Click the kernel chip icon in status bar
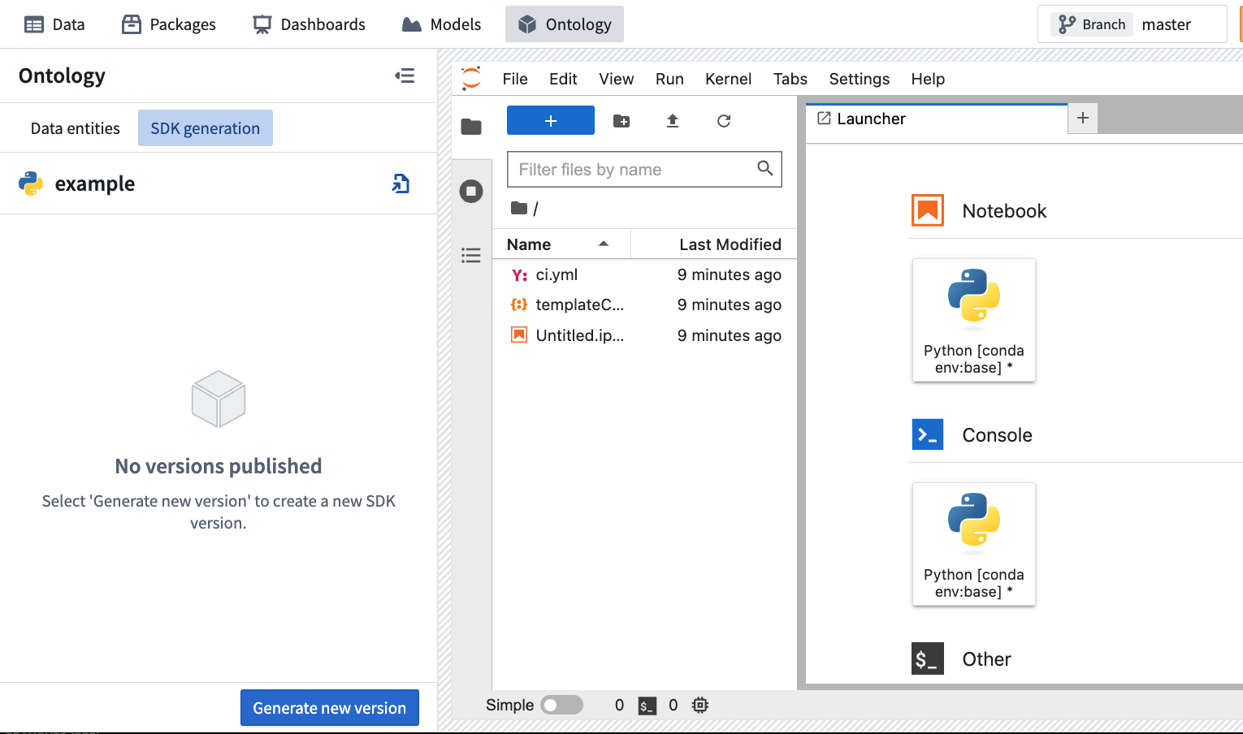The width and height of the screenshot is (1243, 734). coord(700,706)
